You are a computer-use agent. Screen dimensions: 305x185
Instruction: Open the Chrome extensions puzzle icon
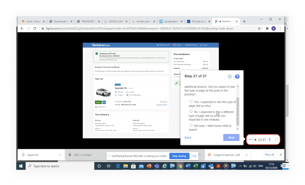[x=267, y=28]
